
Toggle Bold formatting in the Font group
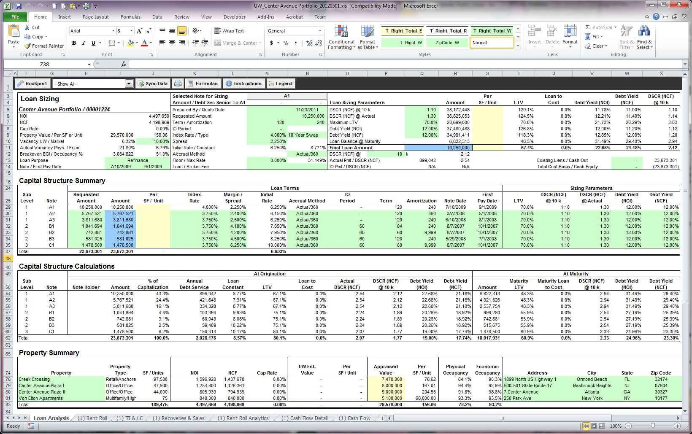tap(74, 43)
